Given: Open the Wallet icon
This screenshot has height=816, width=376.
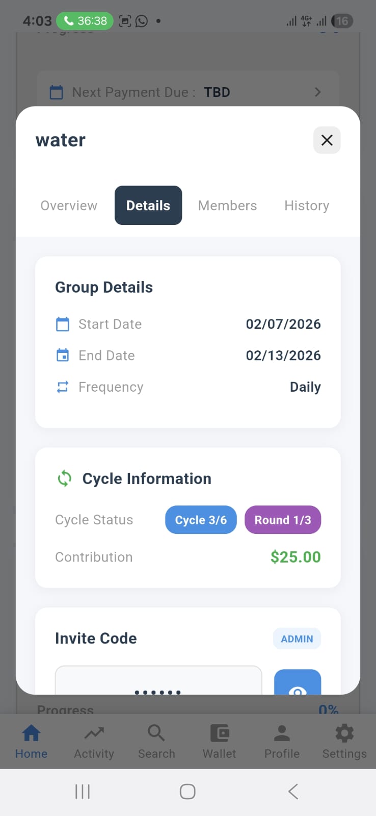Looking at the screenshot, I should (x=219, y=733).
